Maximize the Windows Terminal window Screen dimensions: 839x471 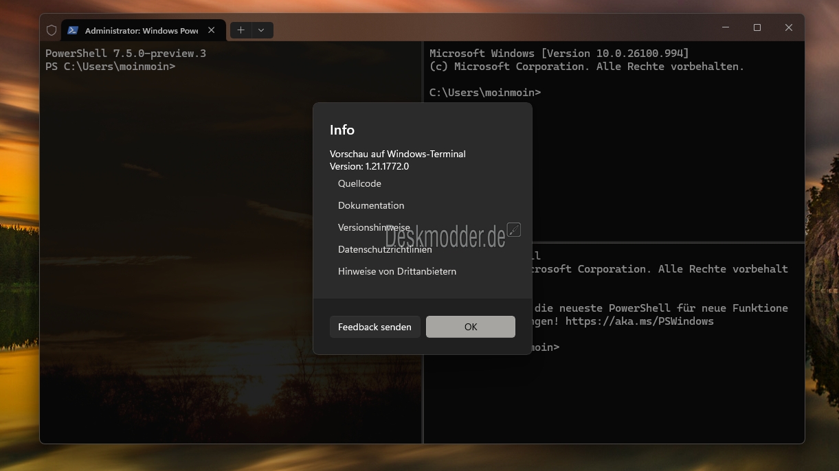(757, 27)
